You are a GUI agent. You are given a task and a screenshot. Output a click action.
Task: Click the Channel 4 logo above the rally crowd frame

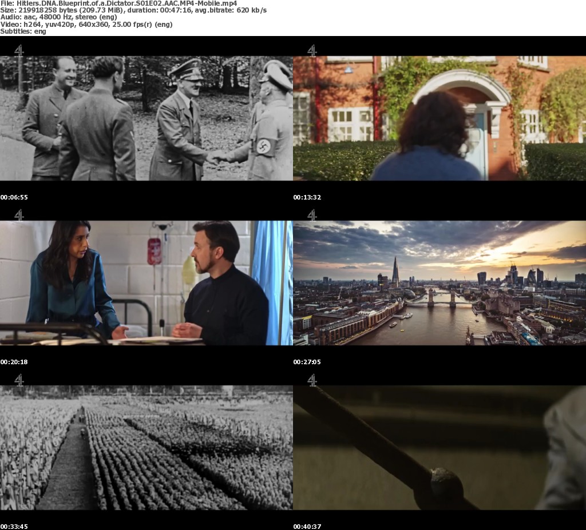(x=19, y=380)
